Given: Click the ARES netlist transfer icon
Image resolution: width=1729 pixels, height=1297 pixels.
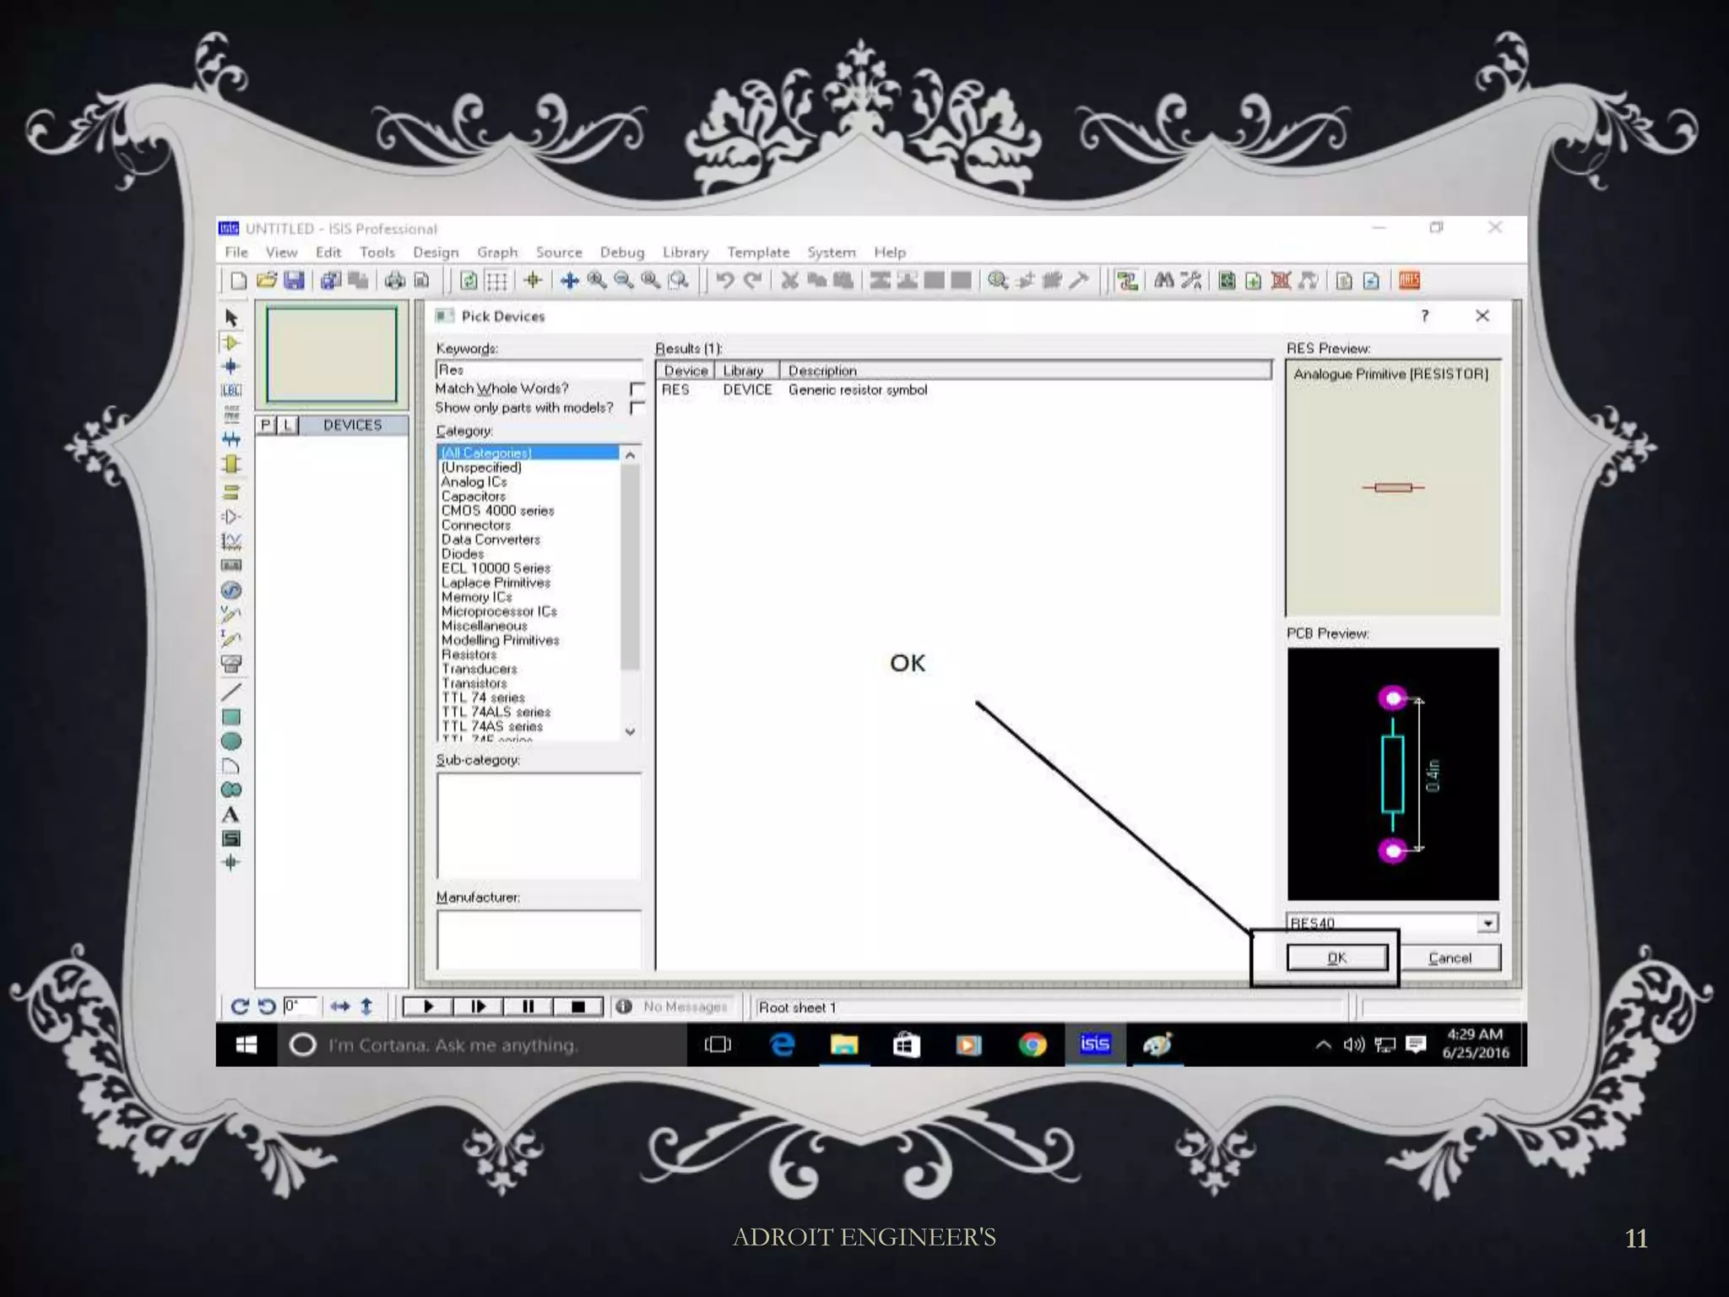Looking at the screenshot, I should (x=1409, y=280).
